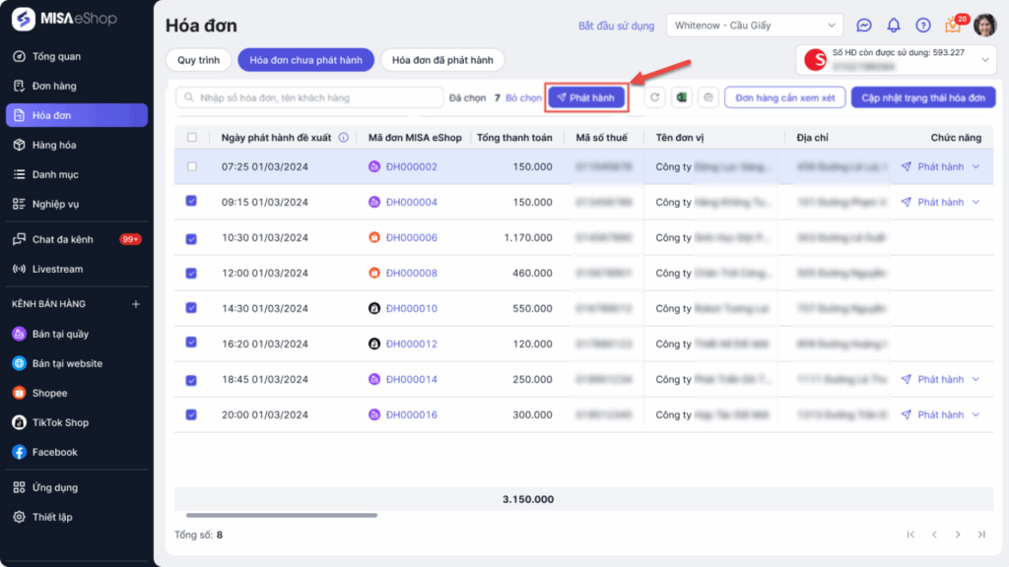Open the Whitenow - Cầu Giấy branch dropdown
This screenshot has width=1009, height=567.
[755, 26]
